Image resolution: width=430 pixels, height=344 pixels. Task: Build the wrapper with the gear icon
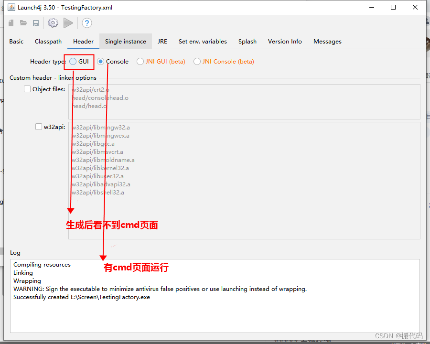[53, 22]
